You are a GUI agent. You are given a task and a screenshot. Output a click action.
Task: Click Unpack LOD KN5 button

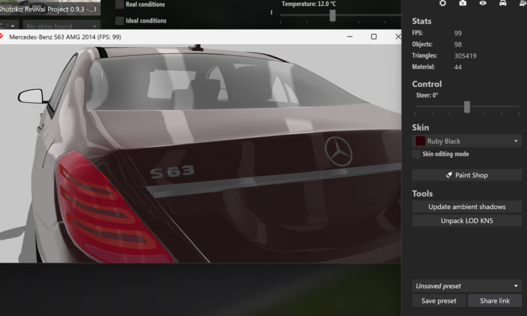tap(467, 221)
